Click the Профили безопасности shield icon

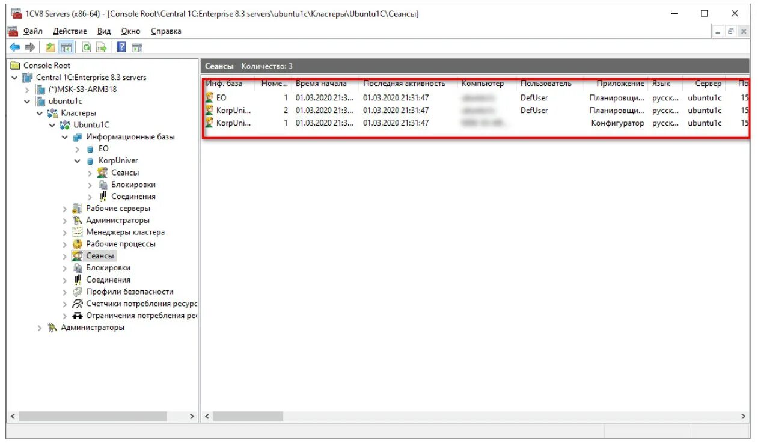(77, 292)
